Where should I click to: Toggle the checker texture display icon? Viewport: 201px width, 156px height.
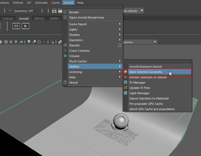pyautogui.click(x=11, y=42)
